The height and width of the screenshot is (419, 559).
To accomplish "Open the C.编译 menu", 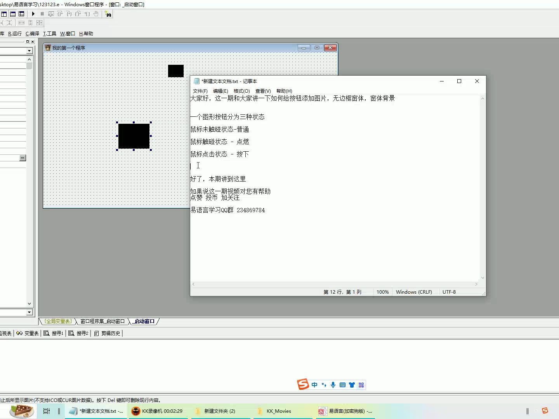I will coord(32,34).
